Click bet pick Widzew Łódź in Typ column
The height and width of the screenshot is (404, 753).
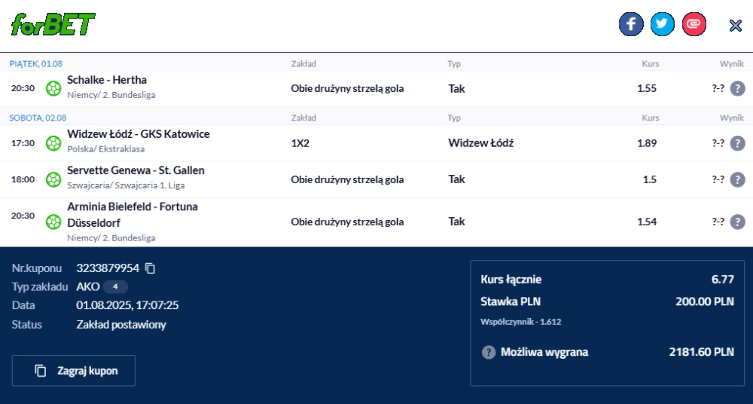480,143
